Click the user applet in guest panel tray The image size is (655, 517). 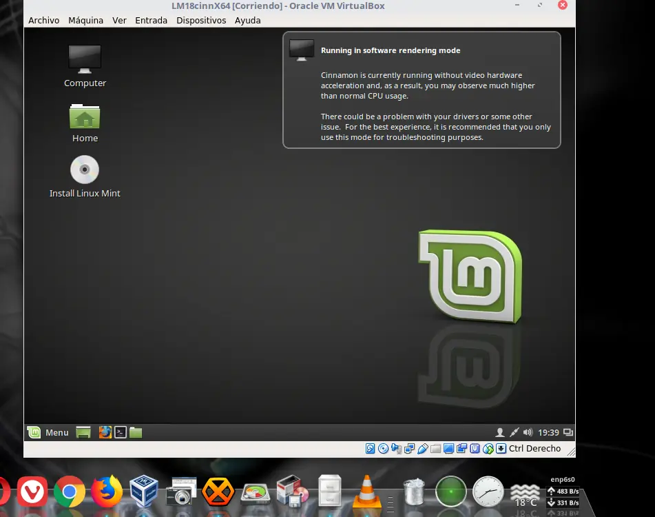click(x=499, y=432)
